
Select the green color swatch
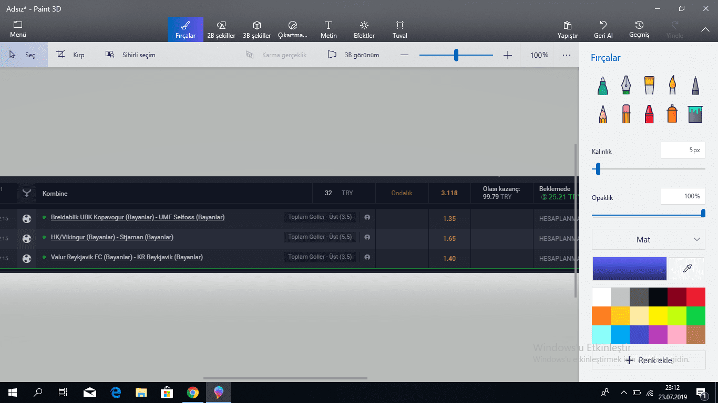coord(696,316)
